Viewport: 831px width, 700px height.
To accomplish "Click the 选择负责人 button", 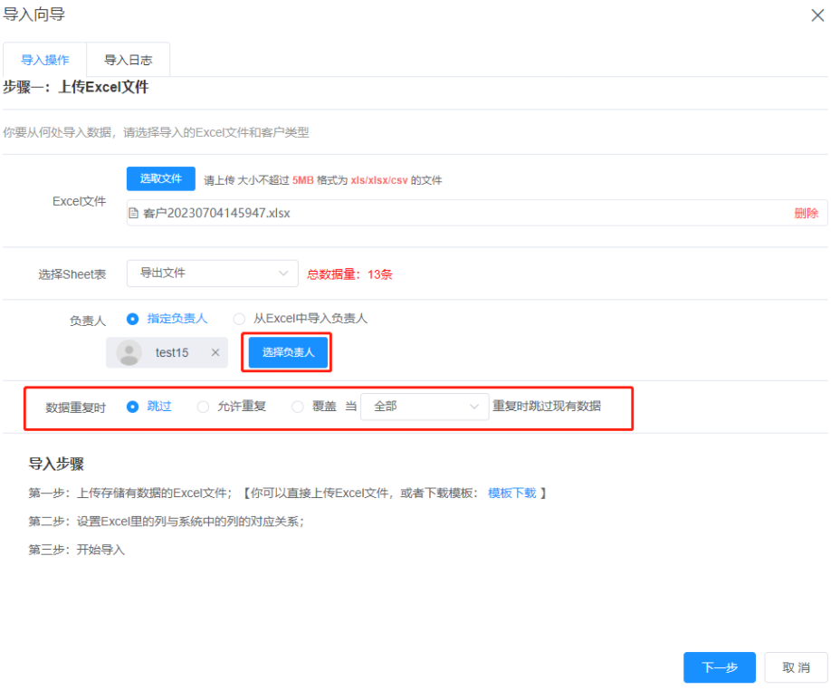I will (286, 353).
